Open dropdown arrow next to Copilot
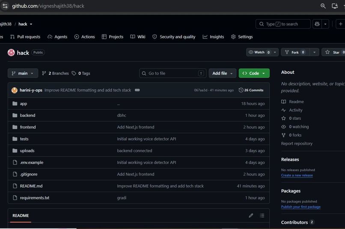The image size is (345, 229). 325,24
